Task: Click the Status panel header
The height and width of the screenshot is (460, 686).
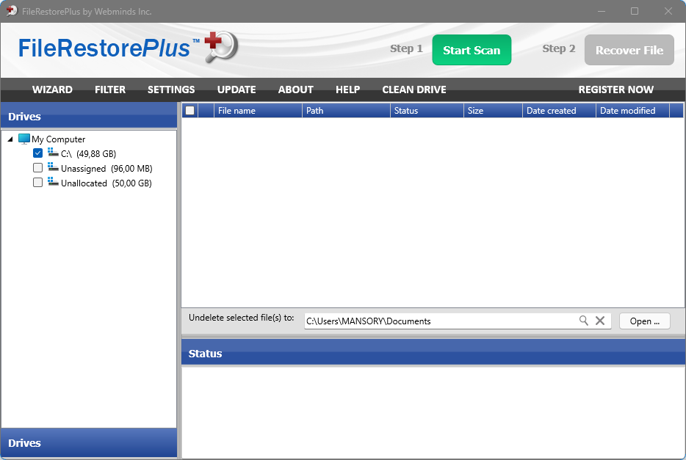Action: [x=433, y=353]
